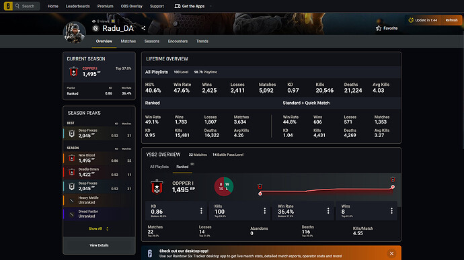Click Deep Freeze rank emblem in Season list
Screen dimensions: 464x260
pyautogui.click(x=71, y=187)
